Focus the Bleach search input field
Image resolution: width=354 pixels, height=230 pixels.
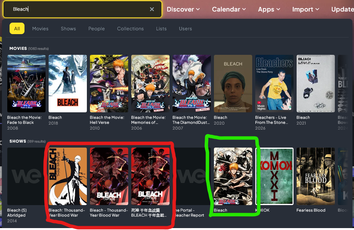click(x=82, y=9)
